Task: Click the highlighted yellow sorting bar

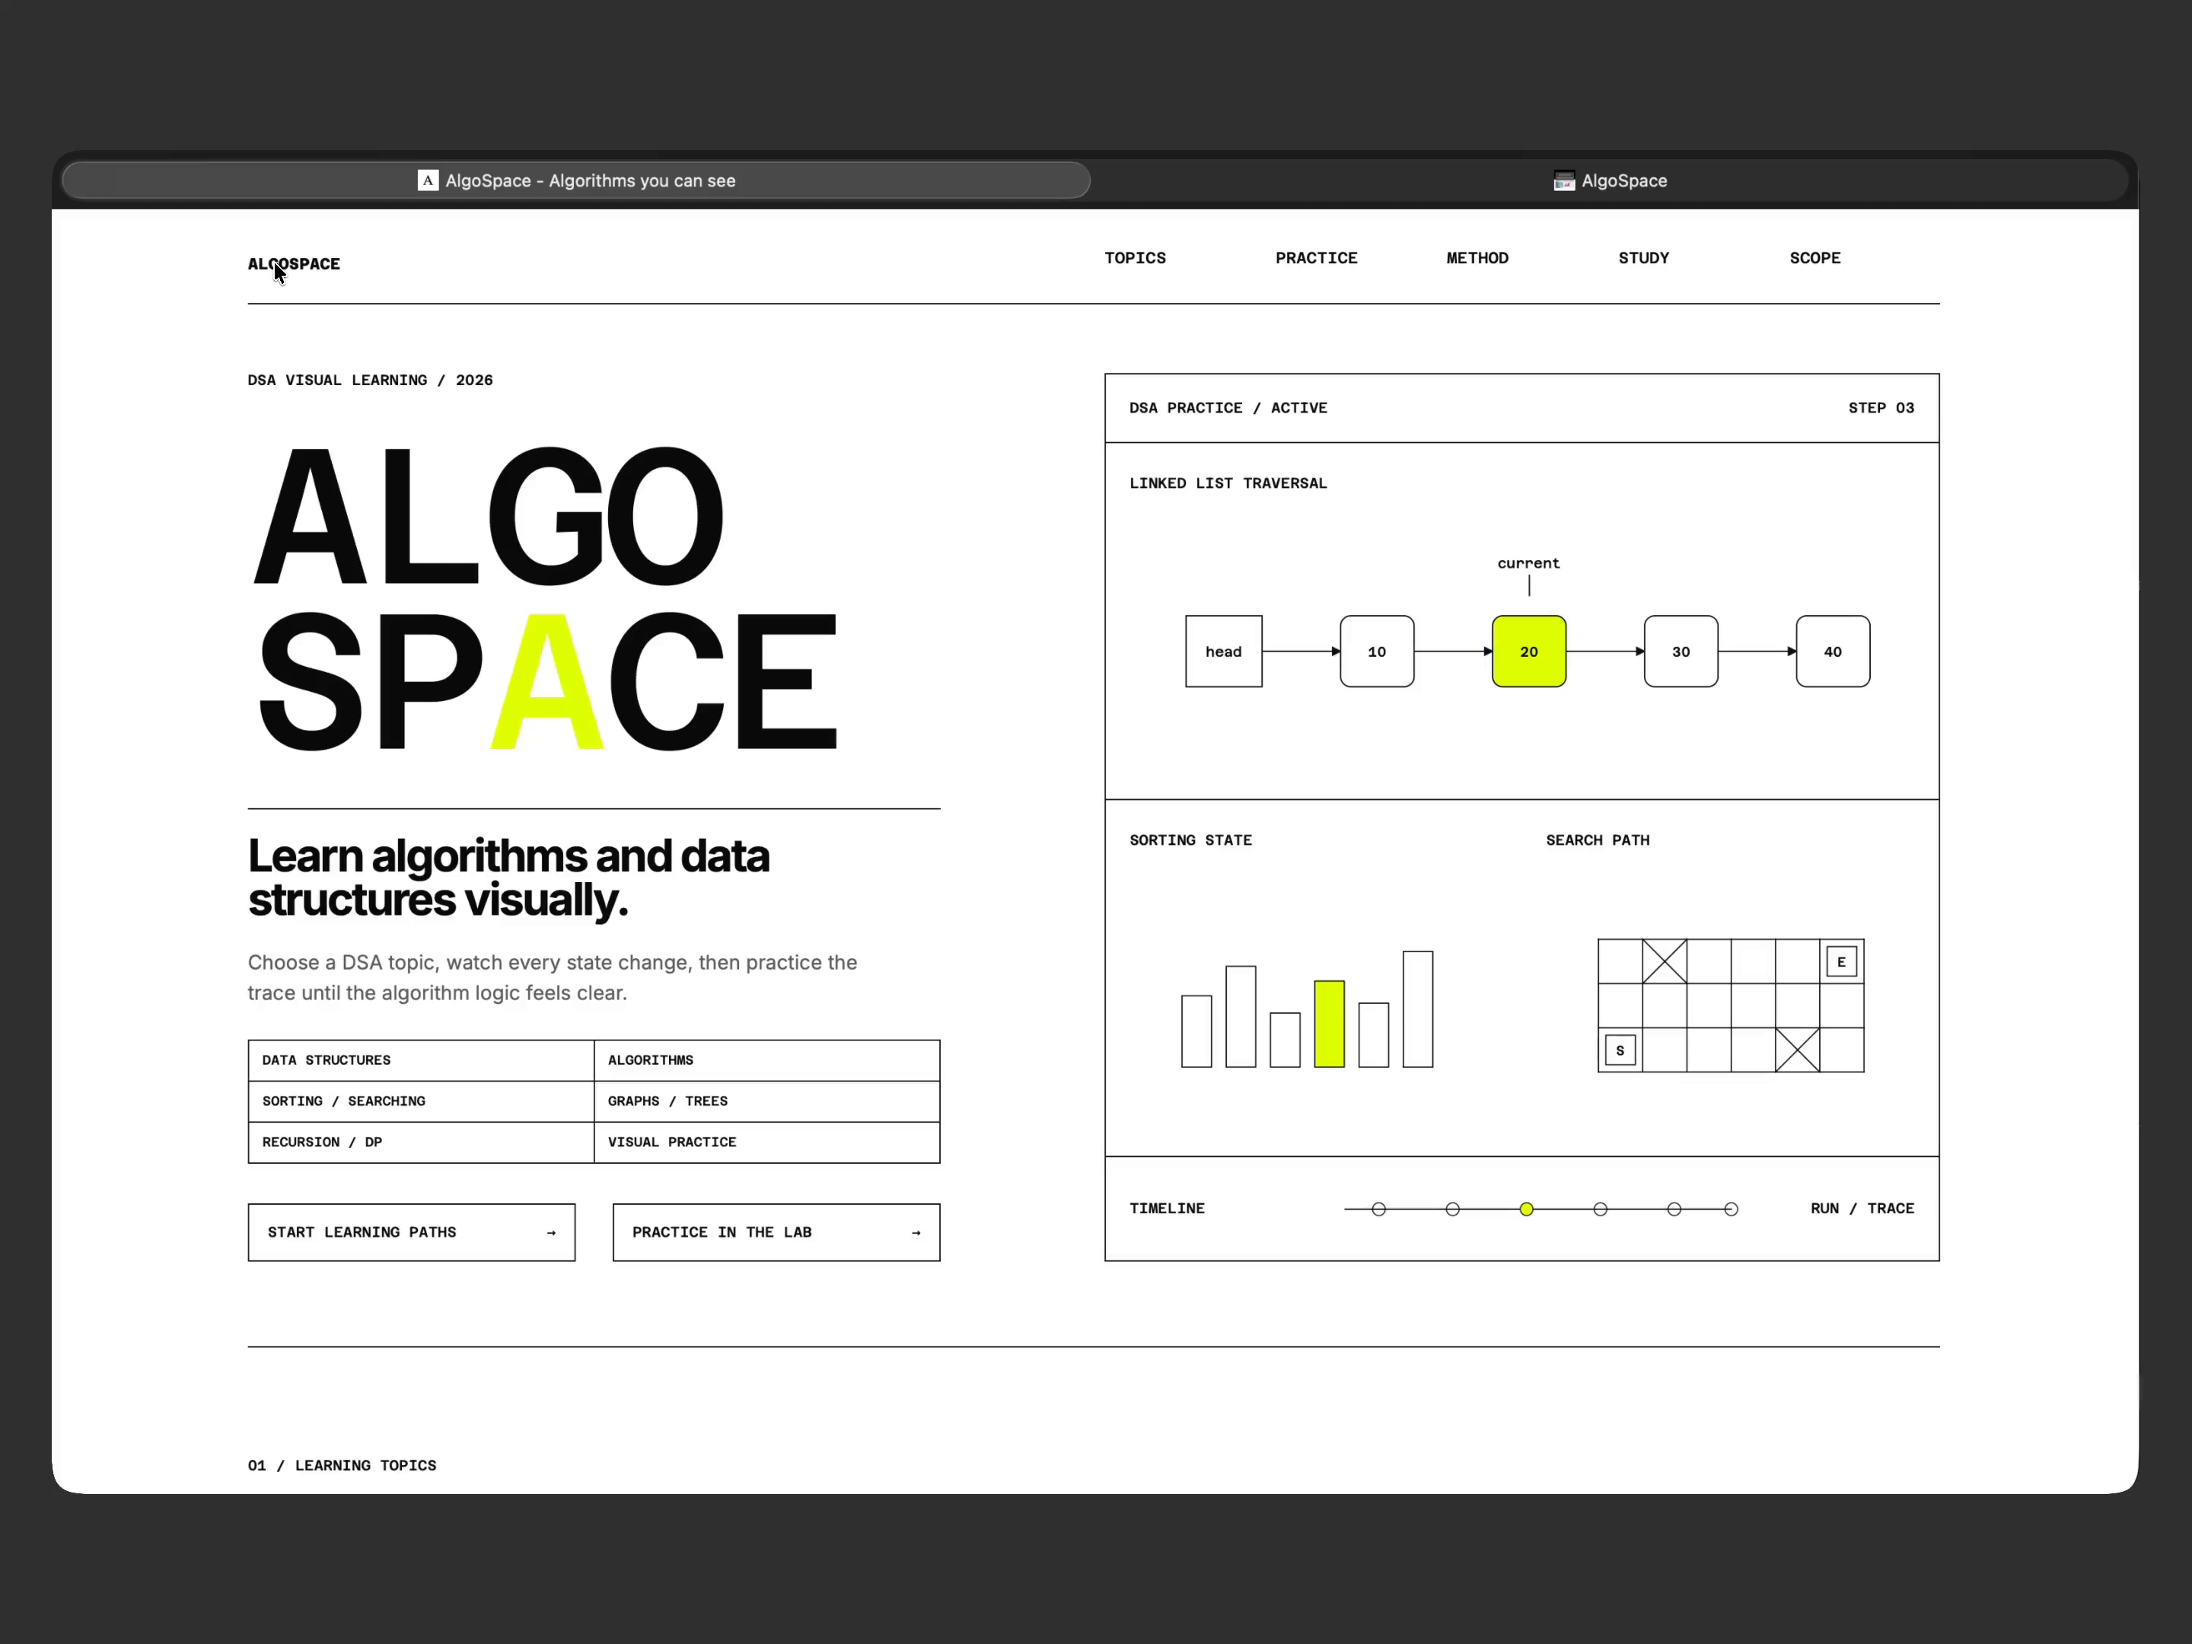Action: point(1329,1024)
